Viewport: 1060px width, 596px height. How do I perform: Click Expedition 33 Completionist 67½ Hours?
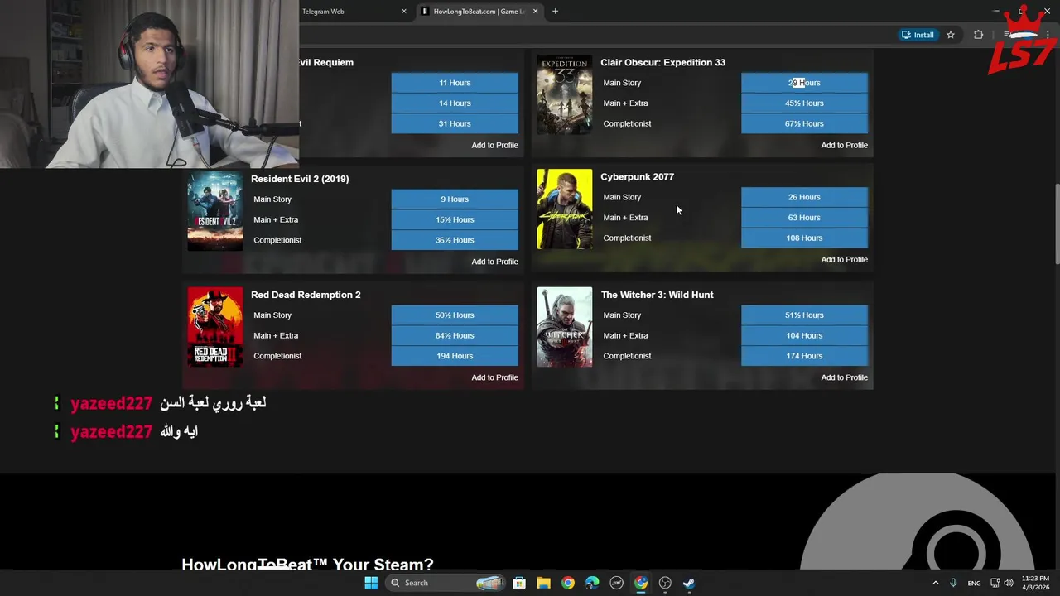pos(804,123)
